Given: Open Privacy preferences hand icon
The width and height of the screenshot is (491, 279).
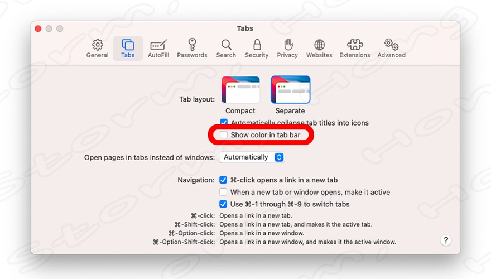Looking at the screenshot, I should (x=287, y=49).
